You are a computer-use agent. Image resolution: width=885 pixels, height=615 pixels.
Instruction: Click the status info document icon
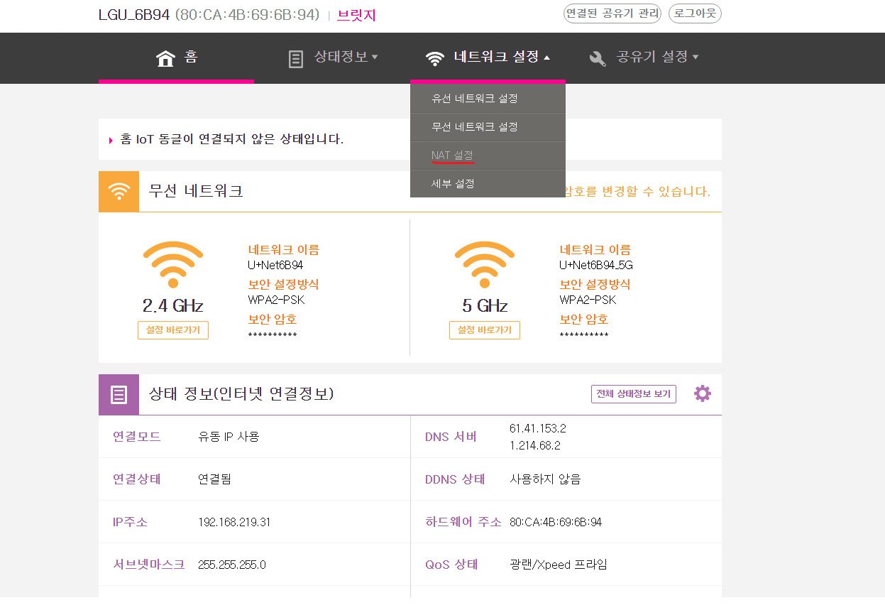[x=296, y=59]
